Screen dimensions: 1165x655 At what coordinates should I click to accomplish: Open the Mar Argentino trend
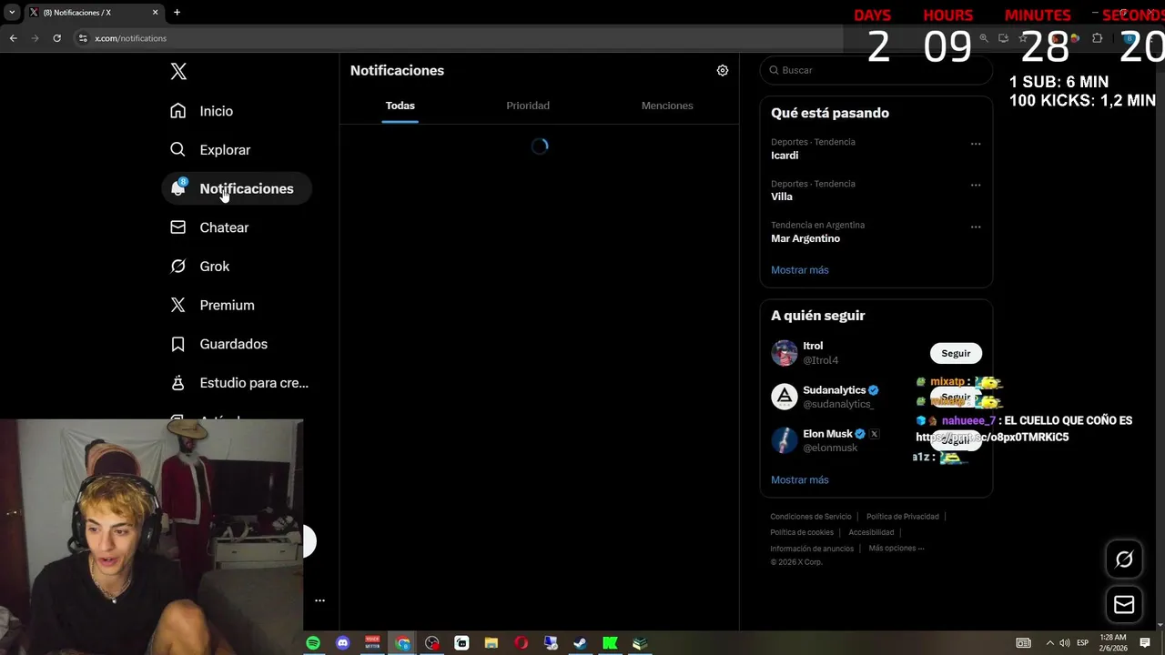point(805,238)
